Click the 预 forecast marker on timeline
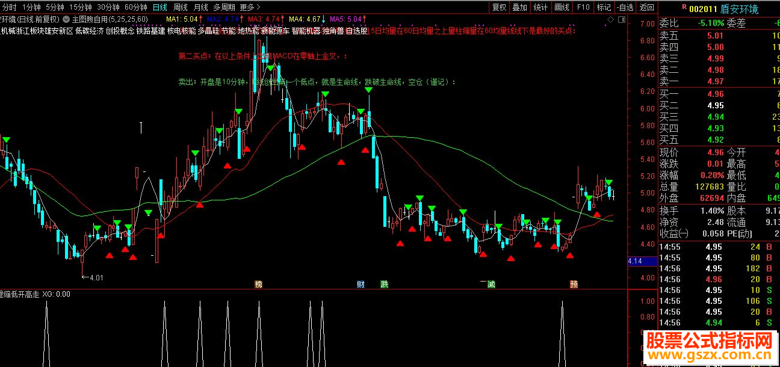Image resolution: width=780 pixels, height=367 pixels. pos(574,284)
